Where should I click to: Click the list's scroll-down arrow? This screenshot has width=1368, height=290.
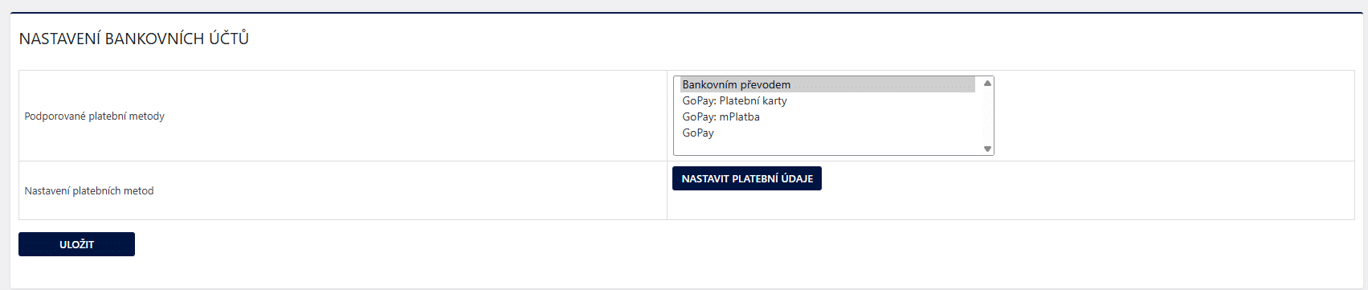click(987, 149)
